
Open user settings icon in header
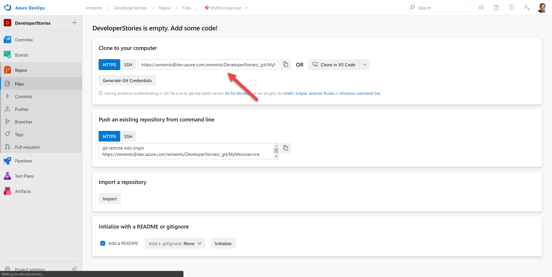526,8
